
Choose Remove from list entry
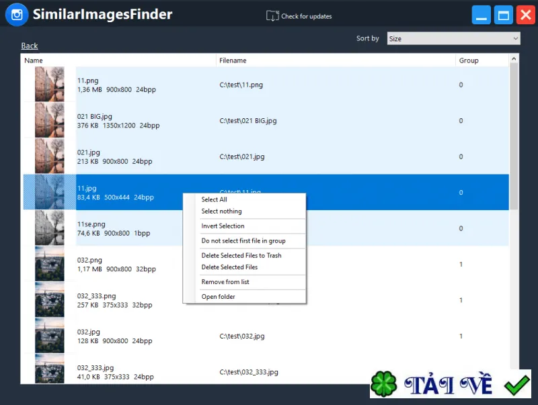point(225,282)
